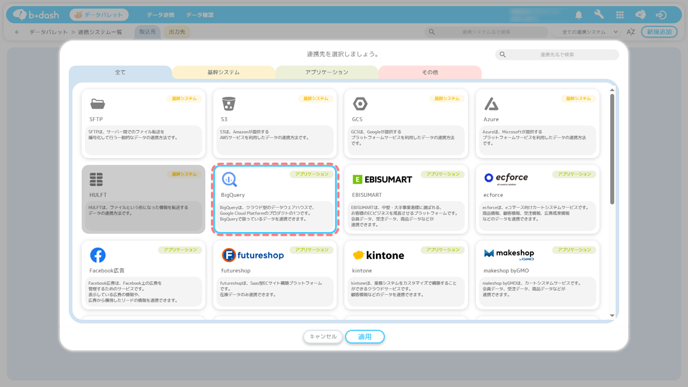Viewport: 688px width, 387px height.
Task: Click the 基幹システム badge on HULFT
Action: coord(184,174)
